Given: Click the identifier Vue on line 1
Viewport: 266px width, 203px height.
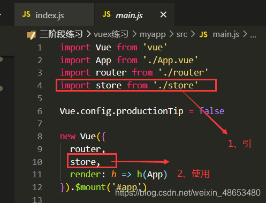Looking at the screenshot, I should (x=103, y=48).
